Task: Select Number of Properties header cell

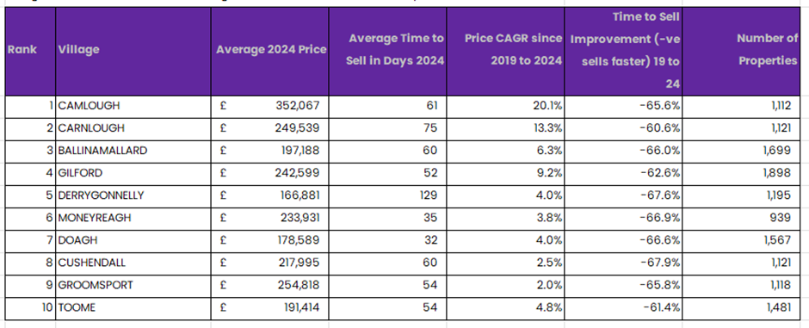Action: [741, 50]
